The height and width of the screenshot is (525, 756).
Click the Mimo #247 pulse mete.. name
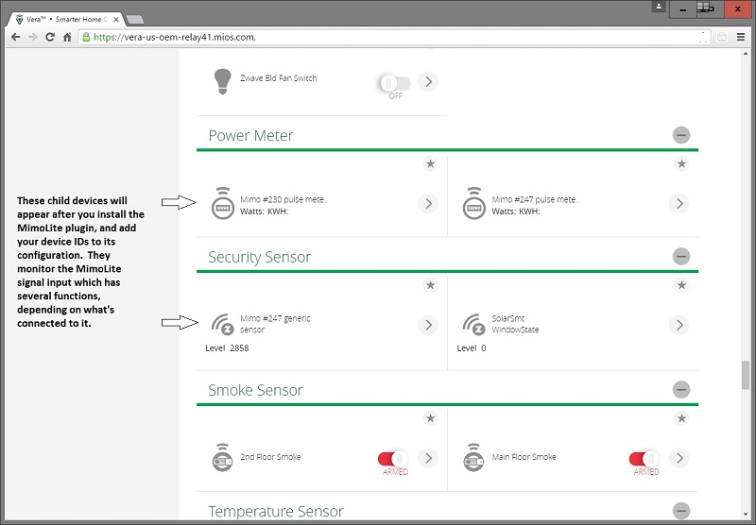click(535, 199)
